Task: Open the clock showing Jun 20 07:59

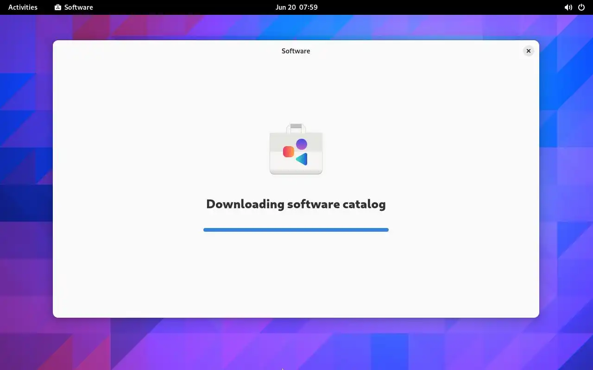Action: click(296, 7)
